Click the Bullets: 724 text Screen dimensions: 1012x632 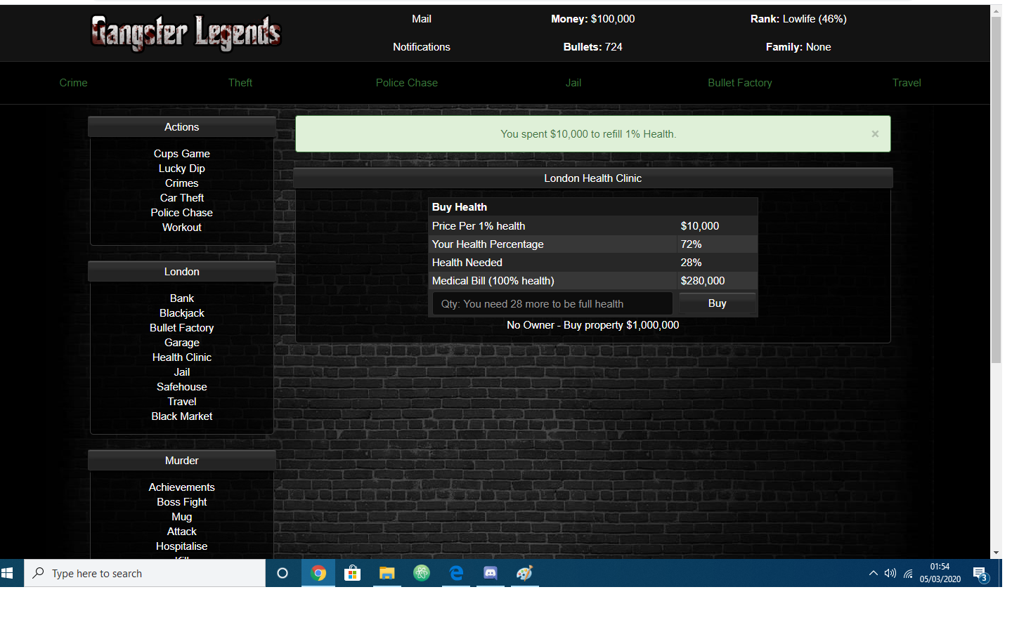coord(593,47)
